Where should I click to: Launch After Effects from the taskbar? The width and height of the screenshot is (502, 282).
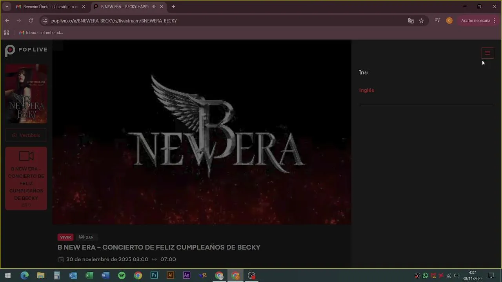tap(187, 275)
